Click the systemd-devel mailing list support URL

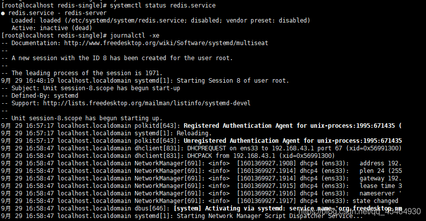[x=147, y=103]
